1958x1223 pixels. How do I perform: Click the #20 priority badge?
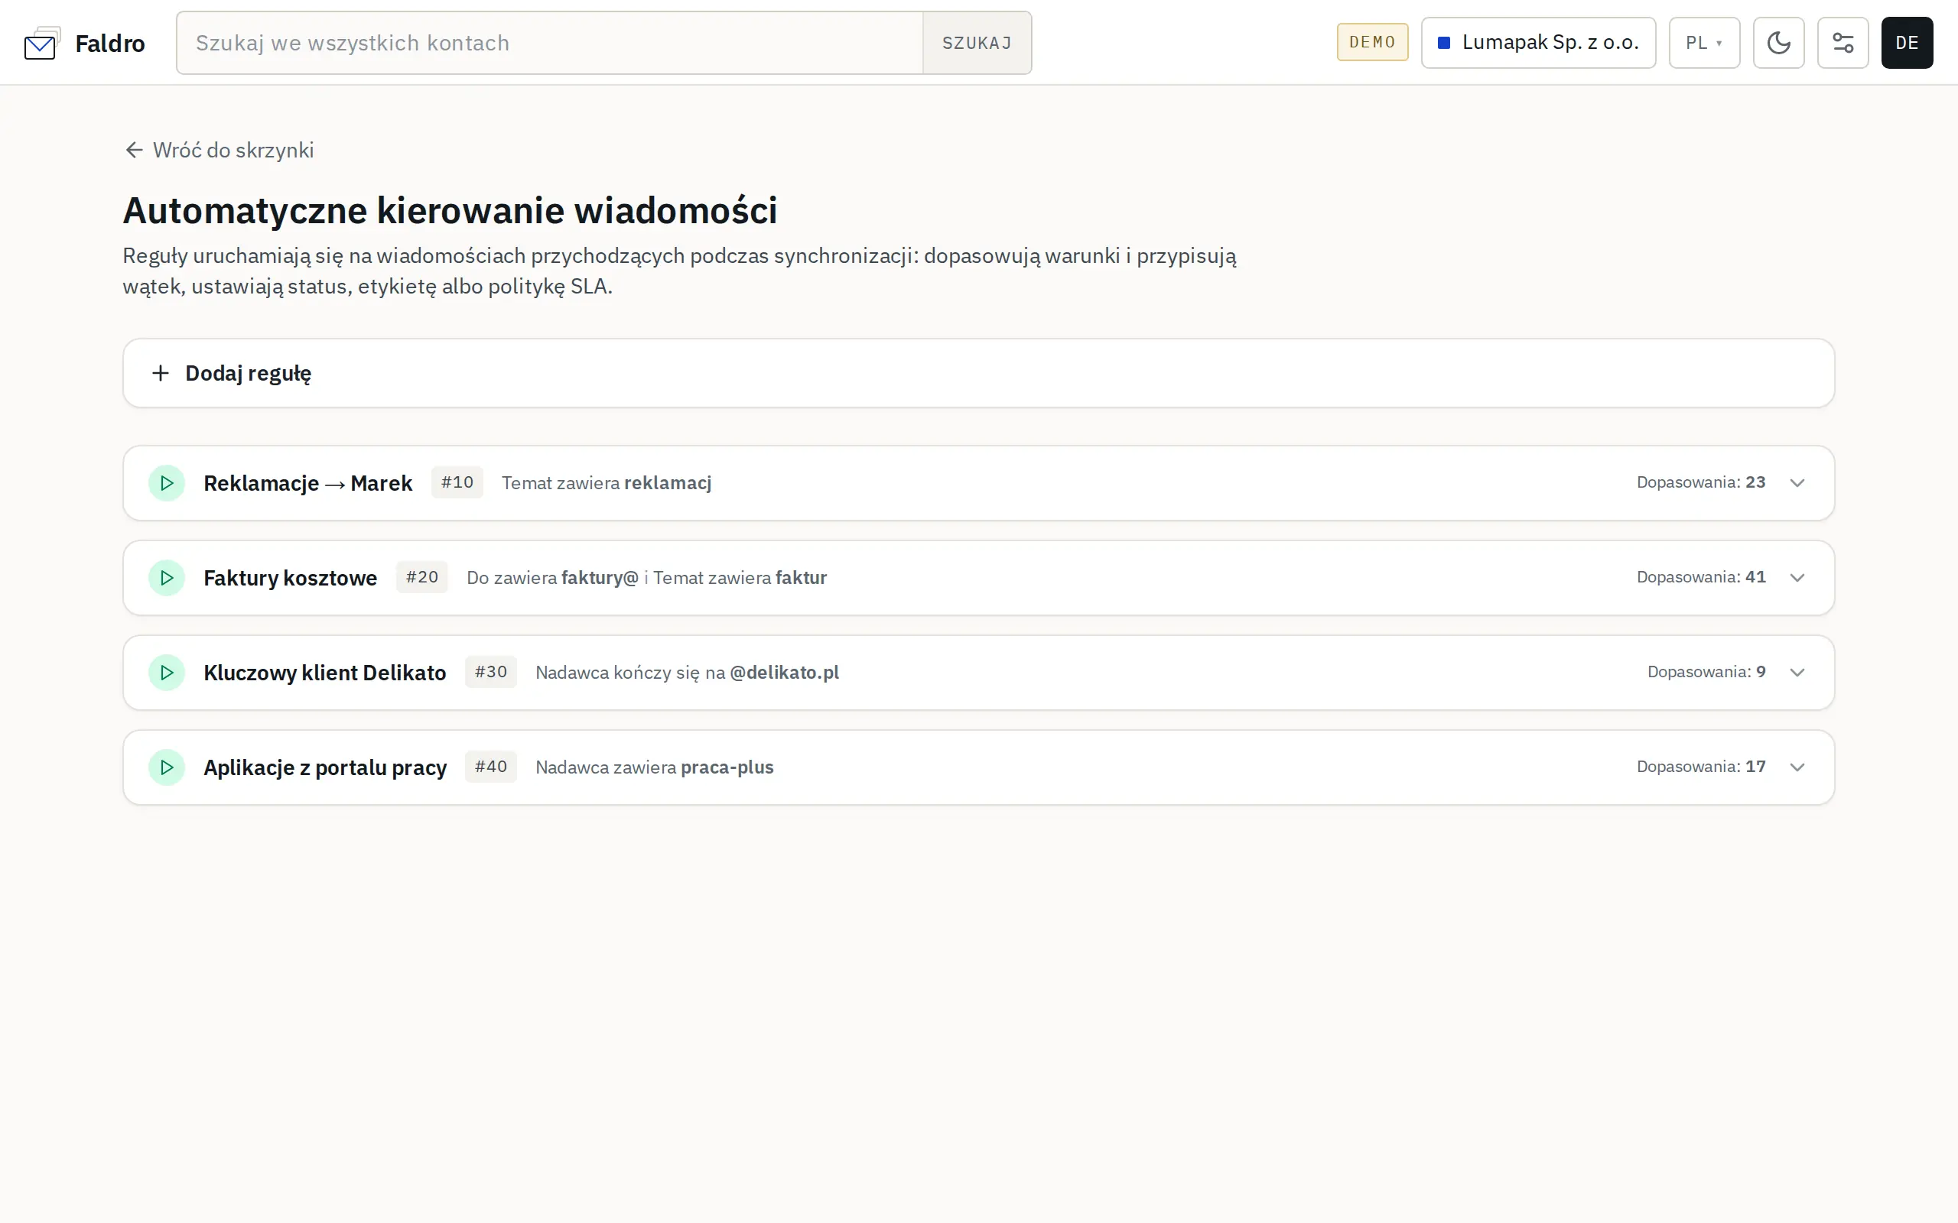tap(421, 576)
